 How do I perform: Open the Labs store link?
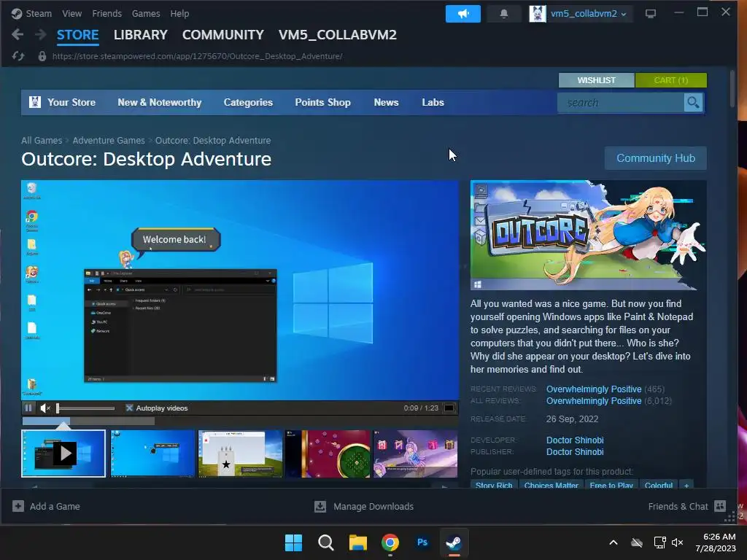[433, 102]
